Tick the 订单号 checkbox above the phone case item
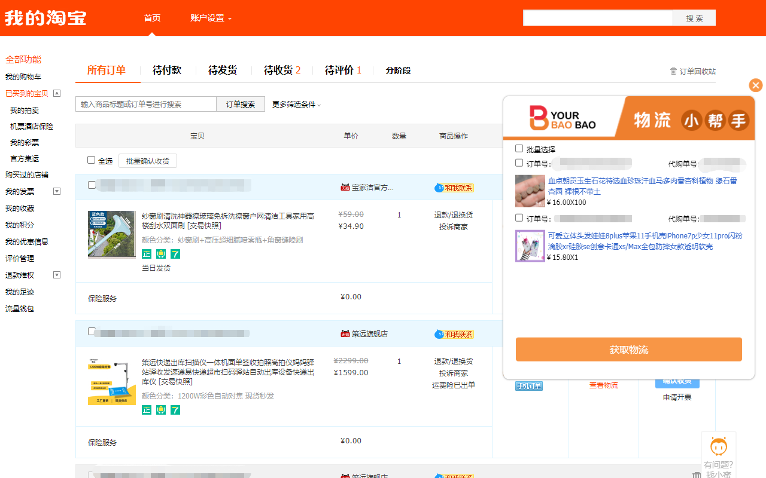 519,218
